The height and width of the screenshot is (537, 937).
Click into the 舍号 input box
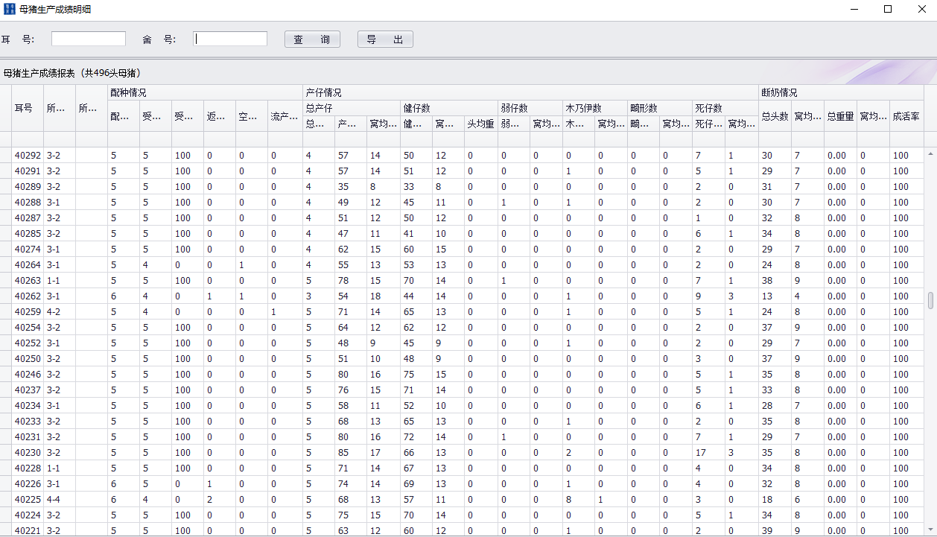pos(230,39)
